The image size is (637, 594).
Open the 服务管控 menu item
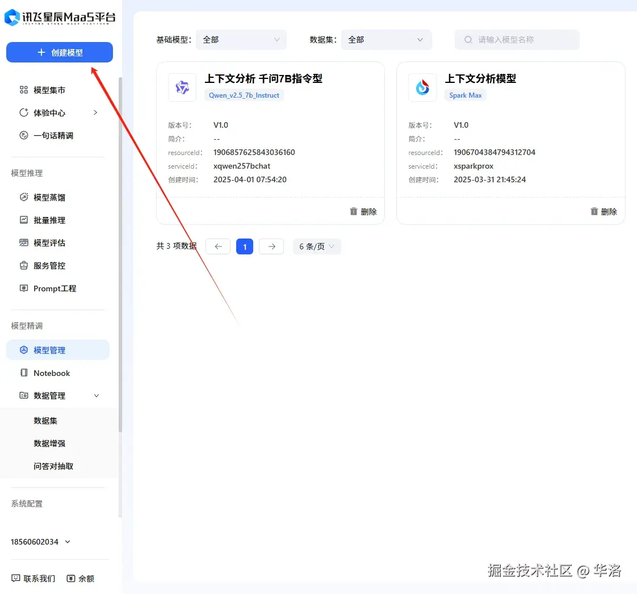point(49,265)
